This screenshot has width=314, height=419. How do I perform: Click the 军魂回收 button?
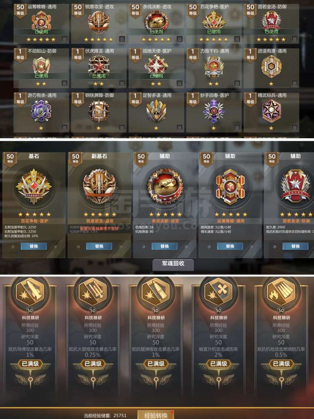pyautogui.click(x=173, y=264)
